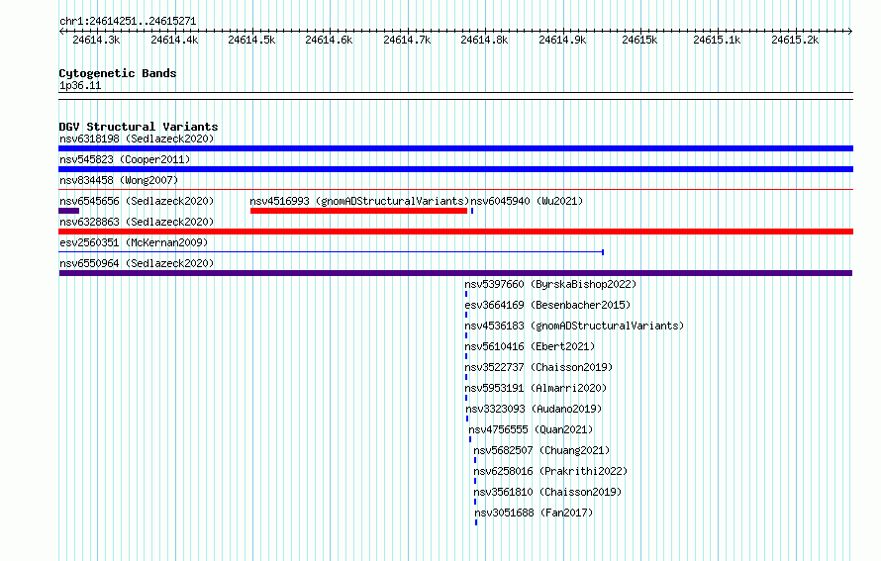Open nsv4536183 (gnomADStructuralVariants) label
Screen dimensions: 881x561
tap(574, 326)
